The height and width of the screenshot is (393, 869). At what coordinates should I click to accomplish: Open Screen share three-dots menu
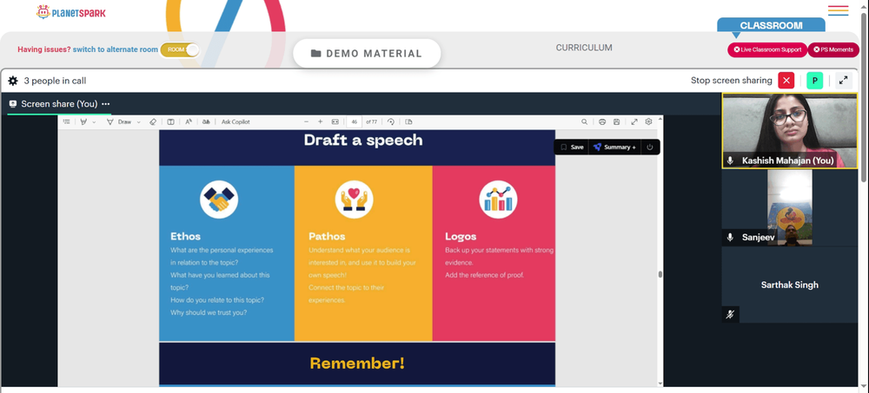(x=106, y=104)
